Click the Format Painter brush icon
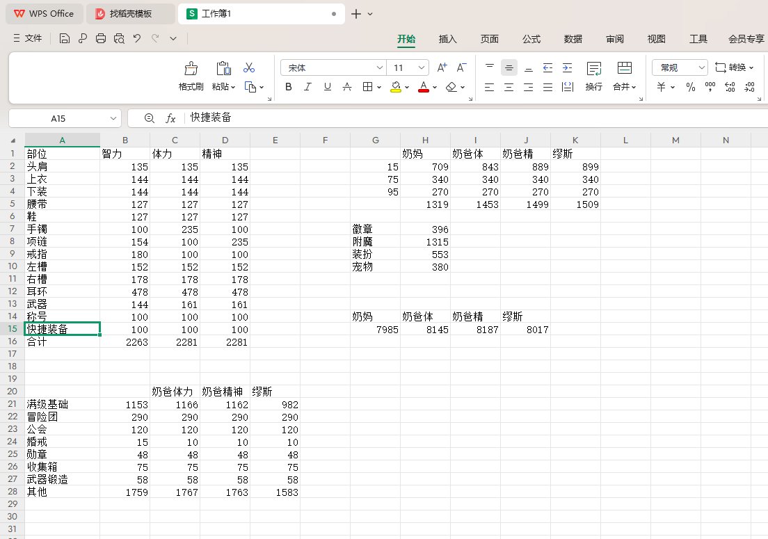This screenshot has height=539, width=768. [x=191, y=68]
